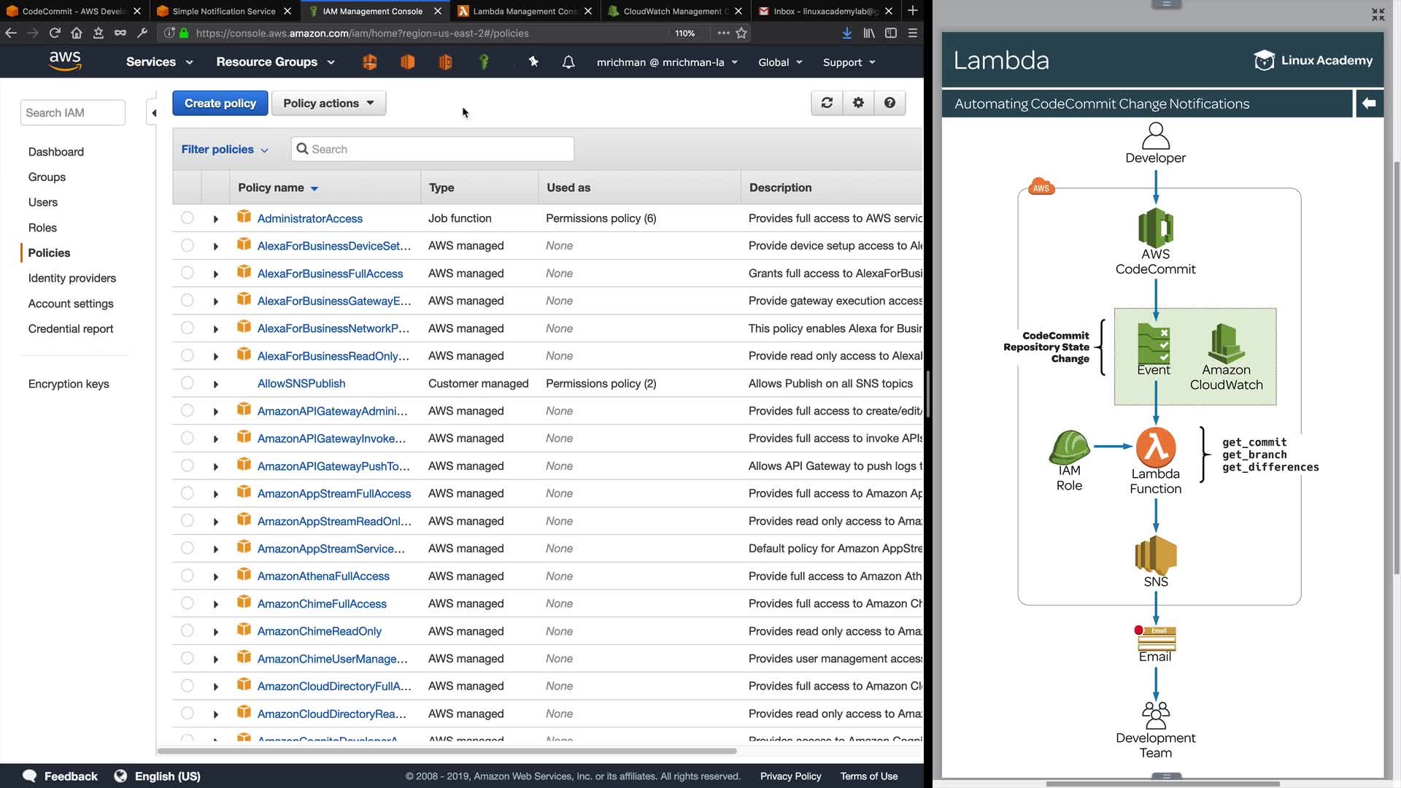The width and height of the screenshot is (1401, 788).
Task: Collapse the IAM sidebar arrow
Action: click(x=153, y=112)
